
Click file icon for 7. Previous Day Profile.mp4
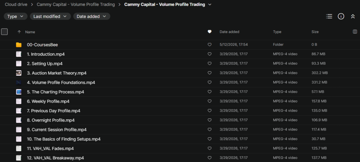click(19, 111)
